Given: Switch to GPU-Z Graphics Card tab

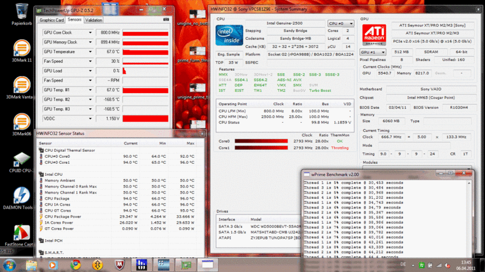Looking at the screenshot, I should pos(52,20).
